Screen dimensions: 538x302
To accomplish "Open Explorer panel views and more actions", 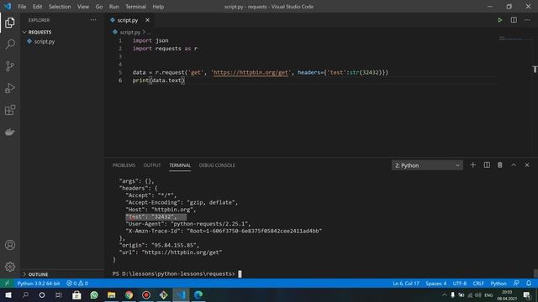I will click(93, 20).
